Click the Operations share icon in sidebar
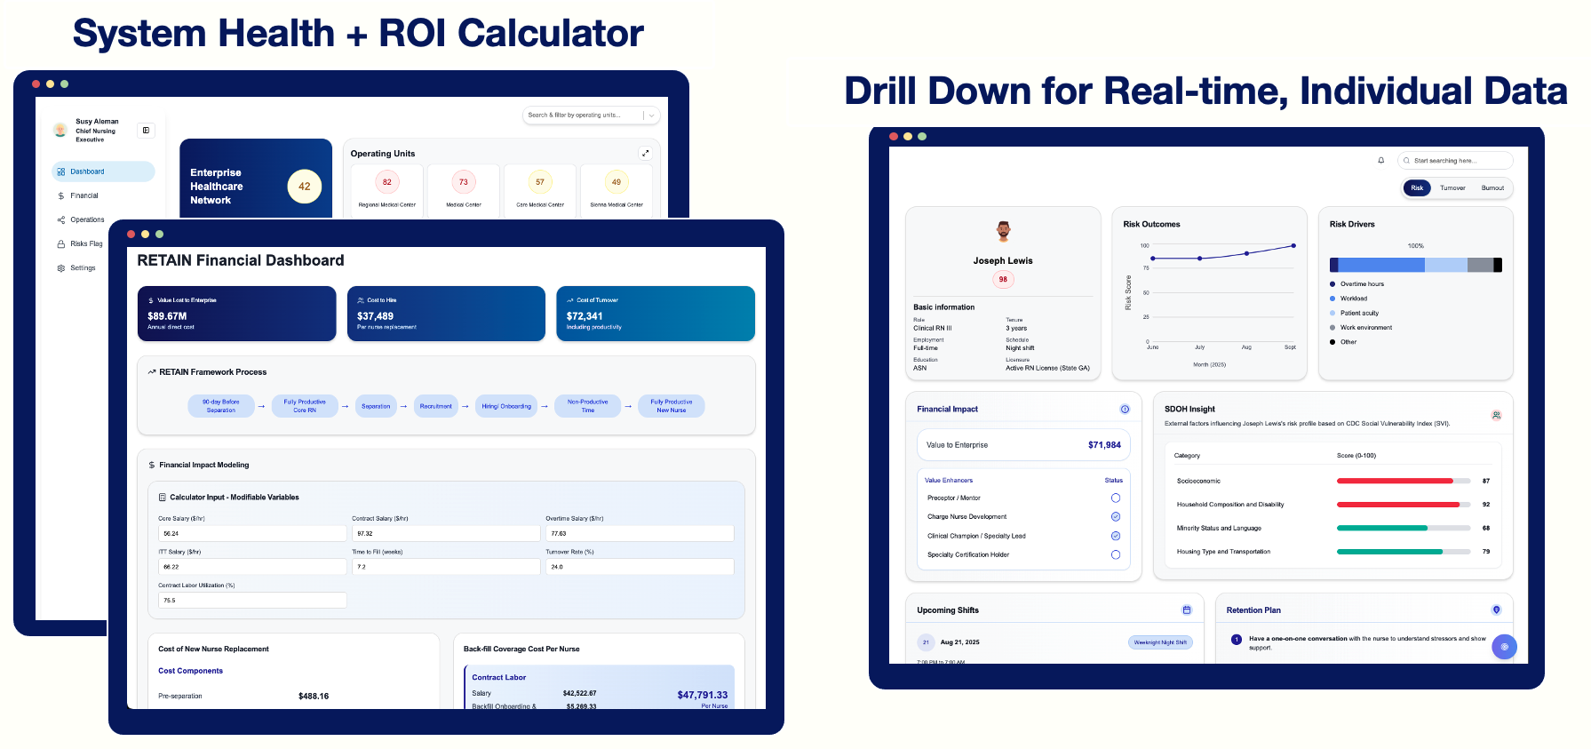This screenshot has height=749, width=1591. [61, 219]
